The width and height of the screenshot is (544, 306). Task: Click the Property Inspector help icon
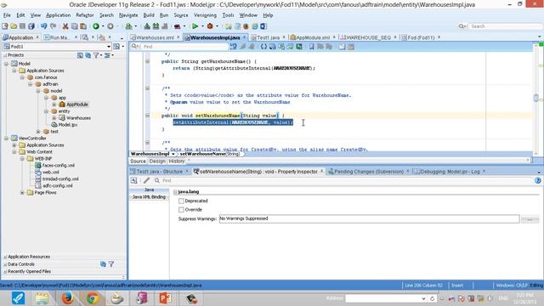coord(538,180)
